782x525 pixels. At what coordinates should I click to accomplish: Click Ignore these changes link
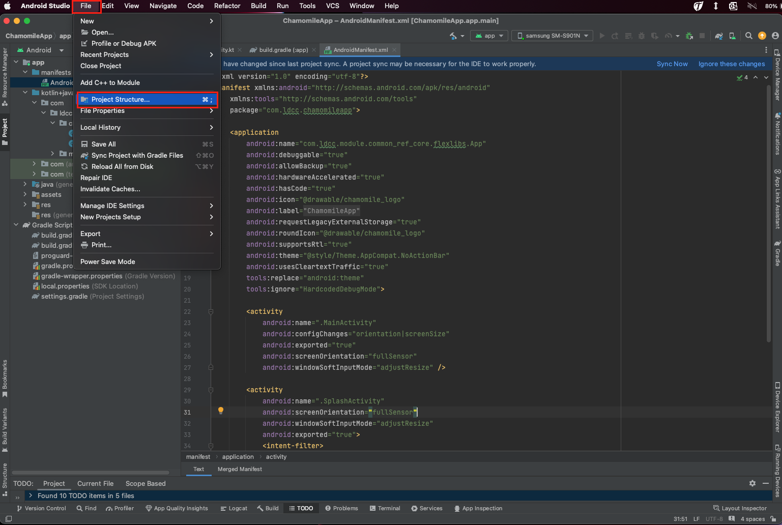(x=731, y=64)
